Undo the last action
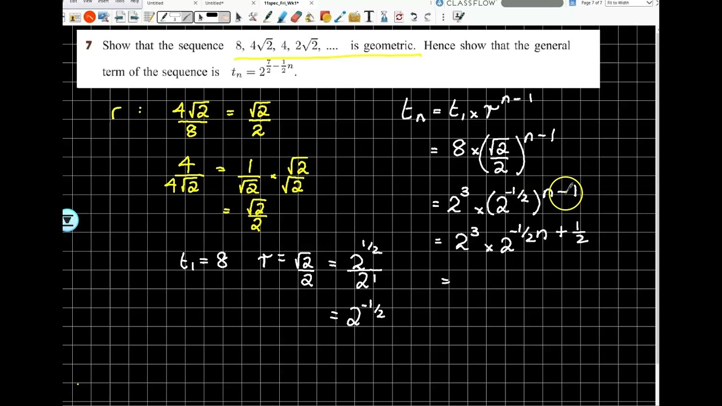Viewport: 722px width, 406px height. 414,17
